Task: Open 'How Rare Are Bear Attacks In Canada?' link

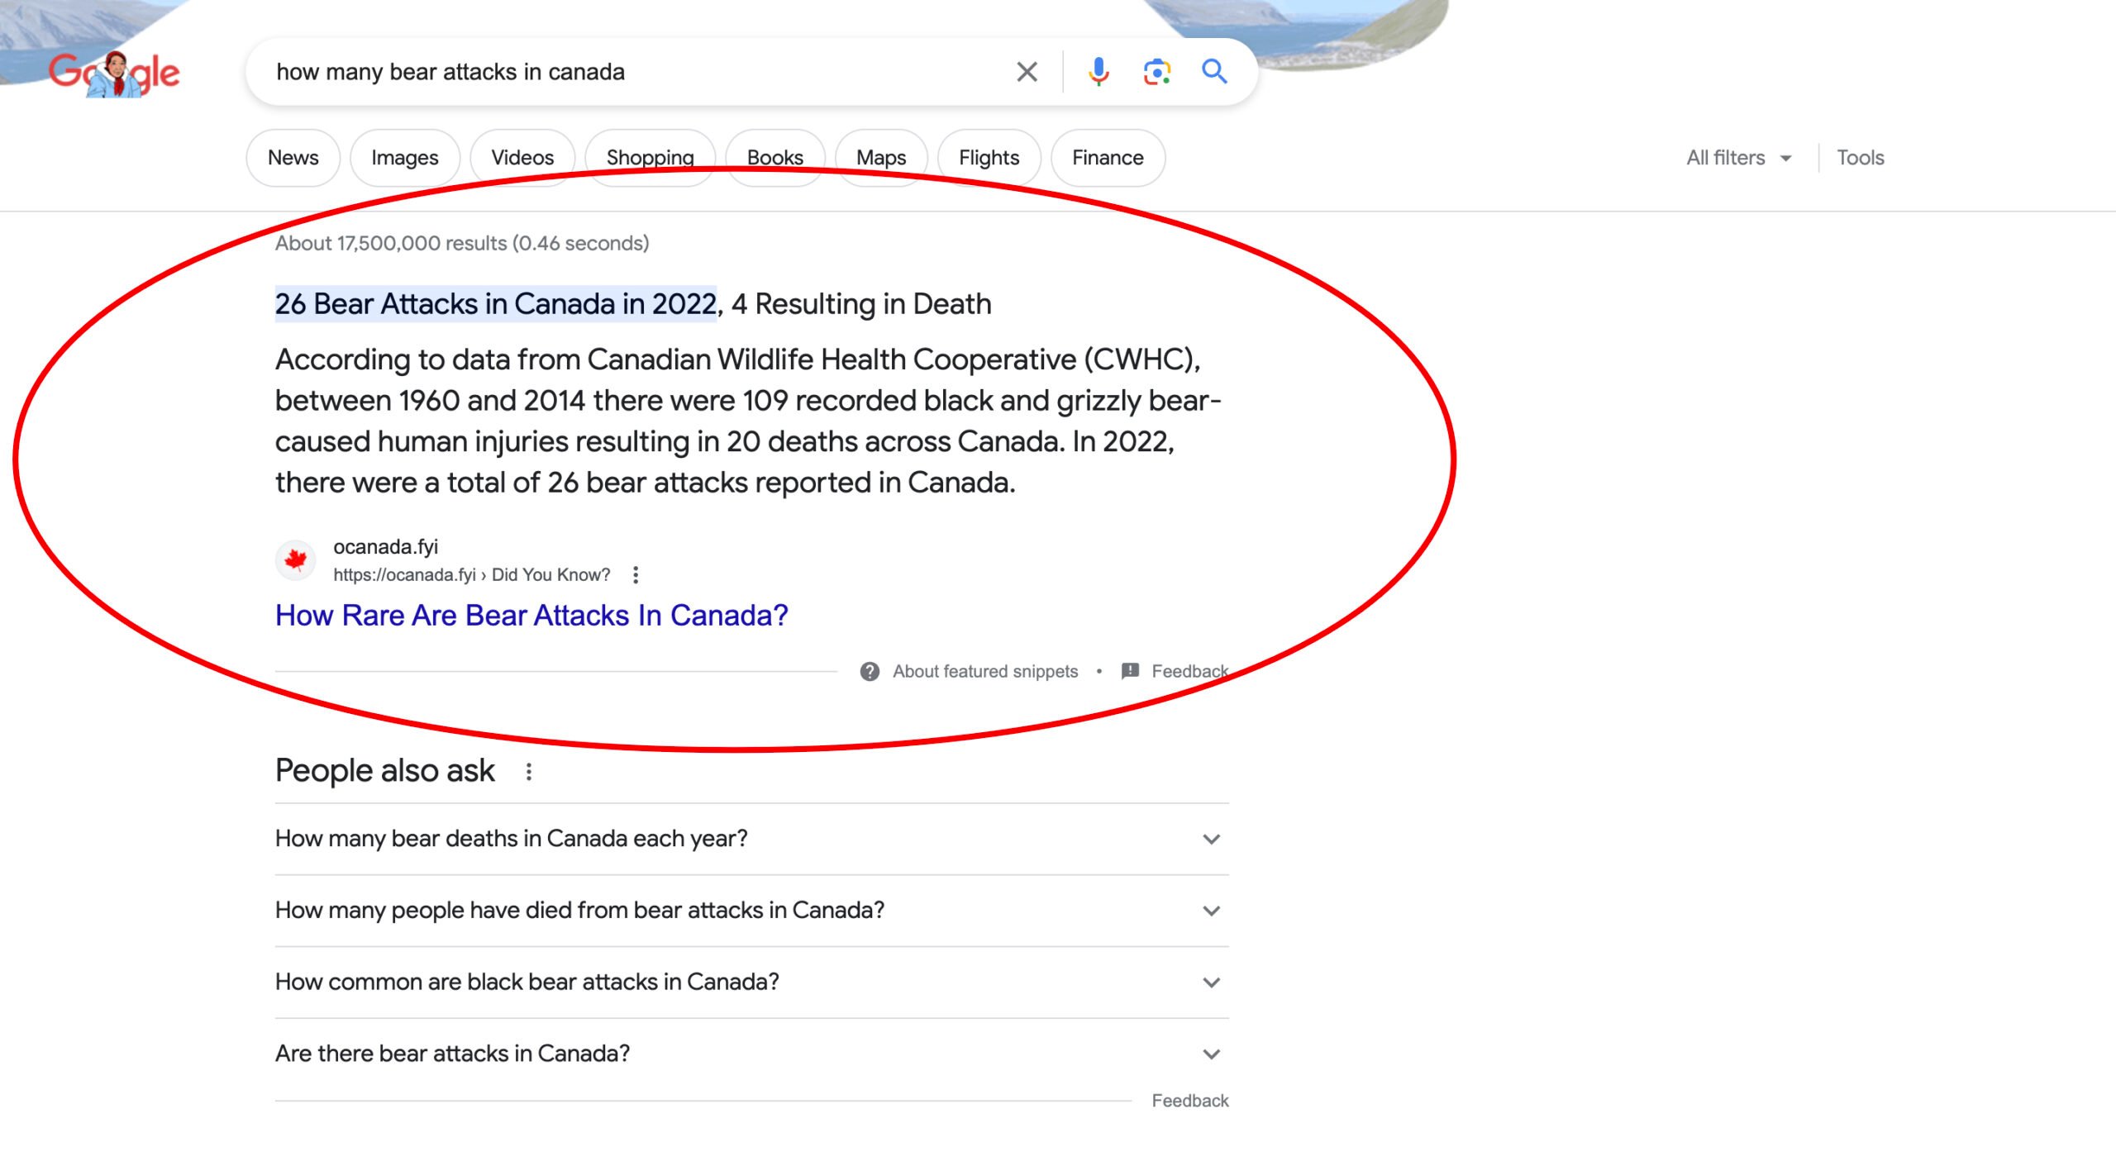Action: click(x=531, y=616)
